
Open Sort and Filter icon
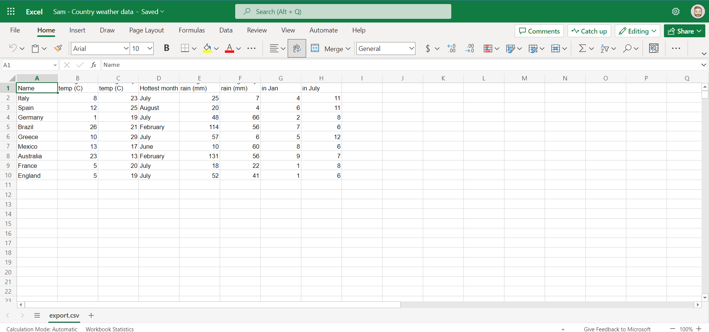click(604, 48)
